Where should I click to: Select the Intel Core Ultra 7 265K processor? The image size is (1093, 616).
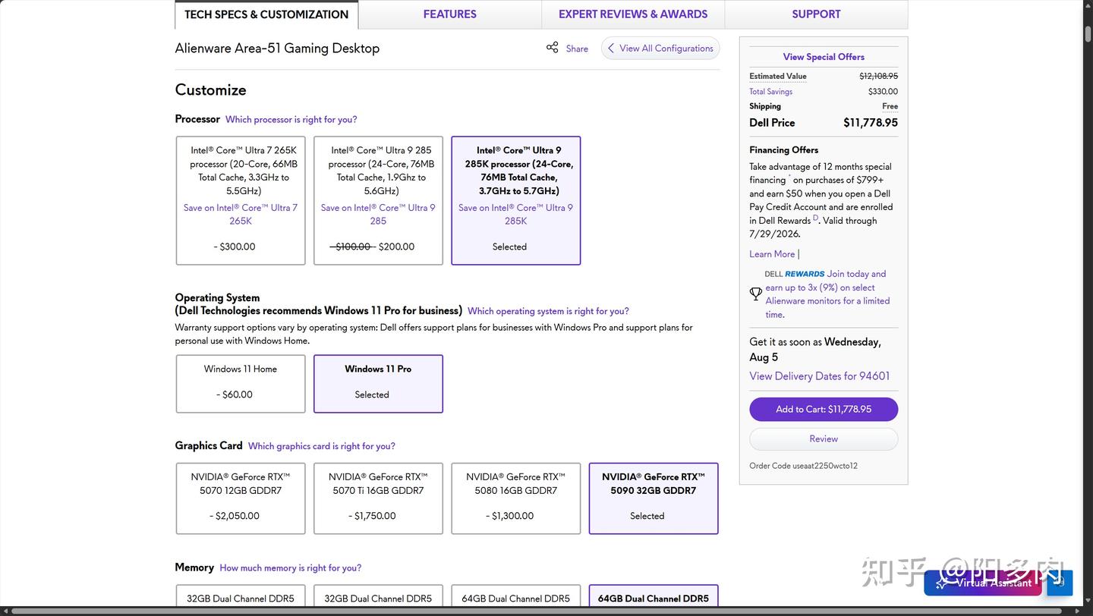(x=241, y=200)
